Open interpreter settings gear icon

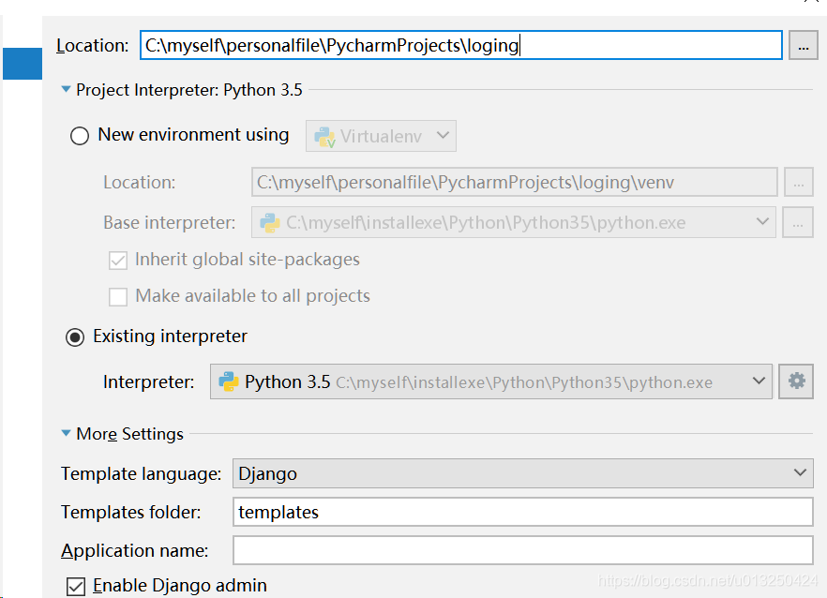point(796,381)
